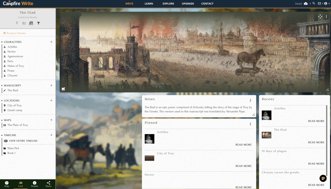Select Hector in Characters list
Viewport: 331px width, 189px height.
[x=12, y=52]
